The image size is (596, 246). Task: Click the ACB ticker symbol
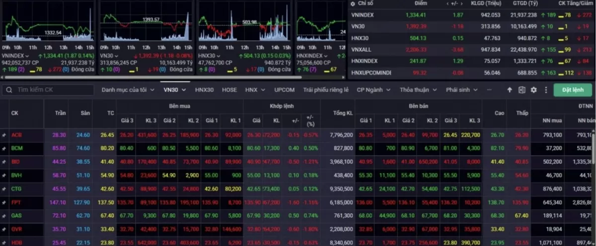tap(16, 135)
